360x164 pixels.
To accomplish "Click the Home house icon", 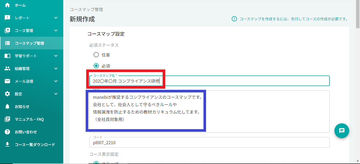I will tap(7, 5).
